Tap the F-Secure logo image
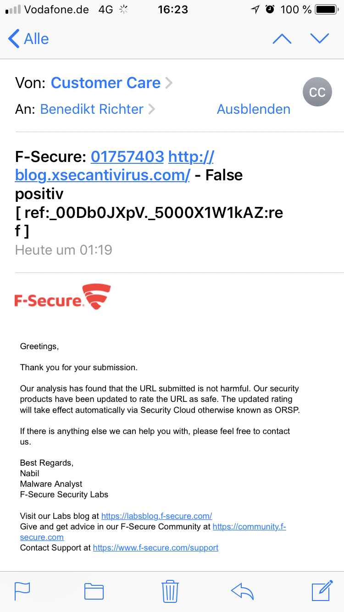The image size is (344, 612). (63, 297)
